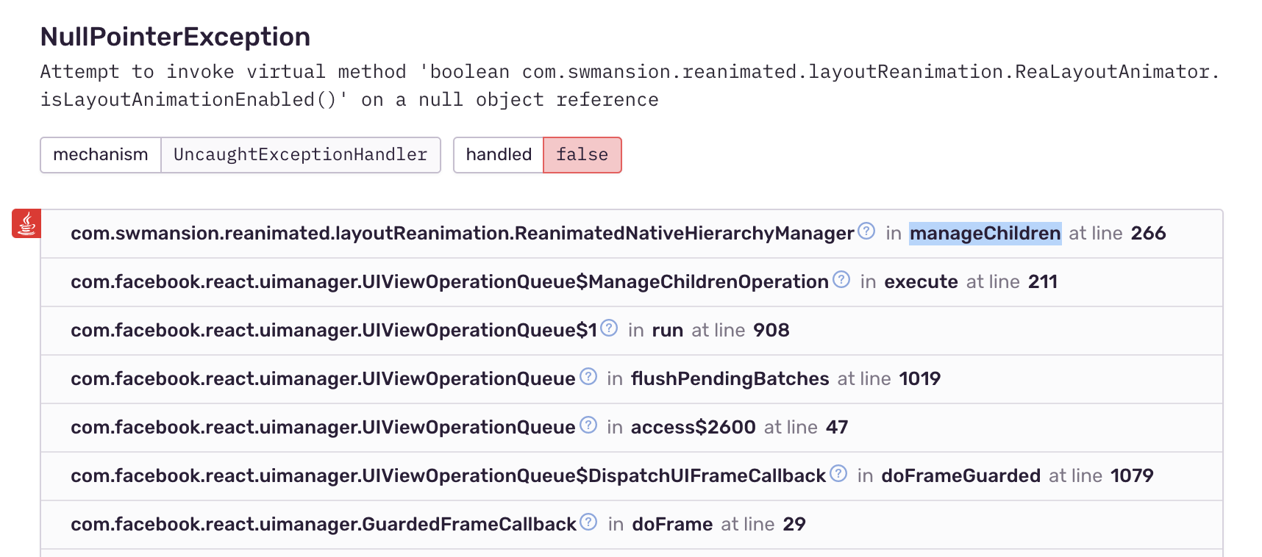Select the highlighted manageChildren function name
The image size is (1262, 557).
coord(984,233)
